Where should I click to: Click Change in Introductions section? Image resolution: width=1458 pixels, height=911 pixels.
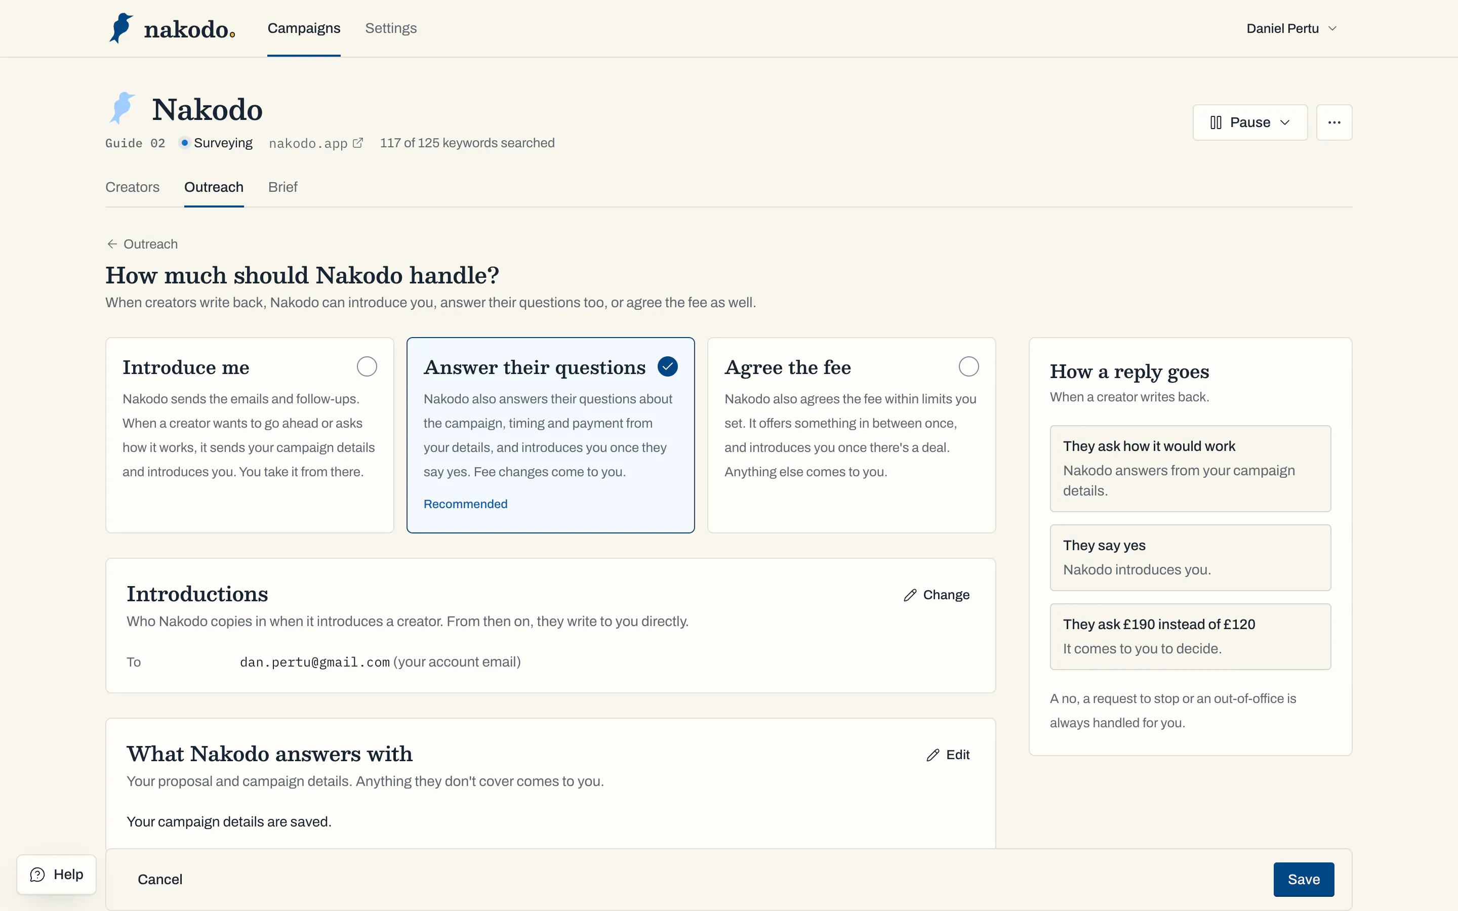(937, 595)
